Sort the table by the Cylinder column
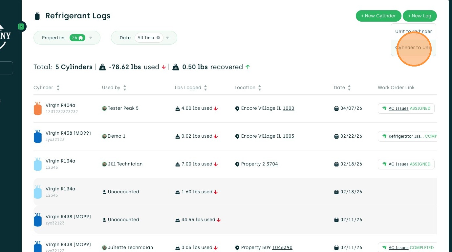This screenshot has width=452, height=252. [58, 88]
